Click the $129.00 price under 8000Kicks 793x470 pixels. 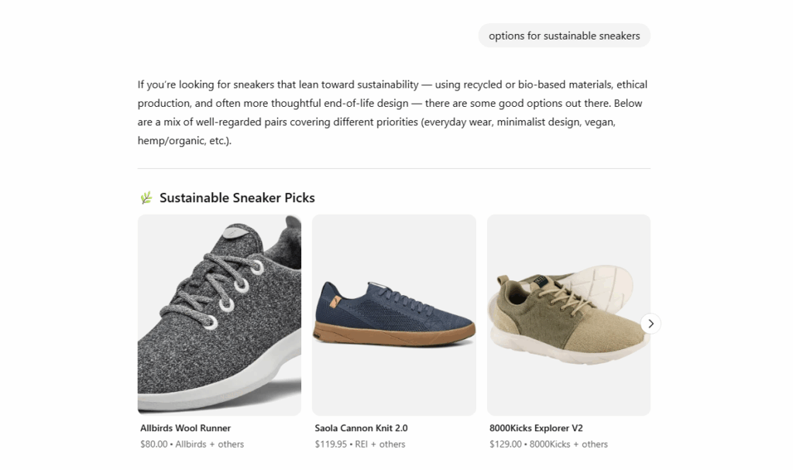(x=506, y=444)
